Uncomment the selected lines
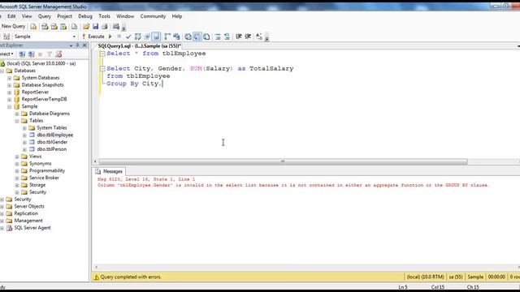Screen dimensions: 520x292 (227, 36)
